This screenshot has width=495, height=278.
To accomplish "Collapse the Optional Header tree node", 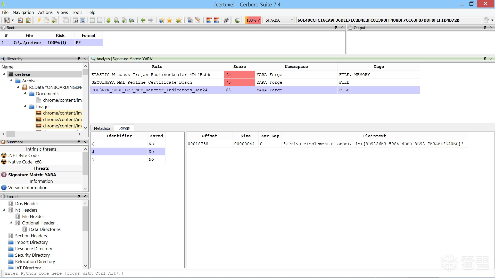I will click(x=11, y=223).
